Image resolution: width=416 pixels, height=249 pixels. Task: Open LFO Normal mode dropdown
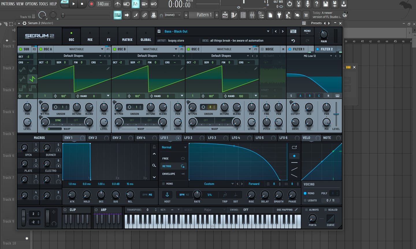(174, 147)
